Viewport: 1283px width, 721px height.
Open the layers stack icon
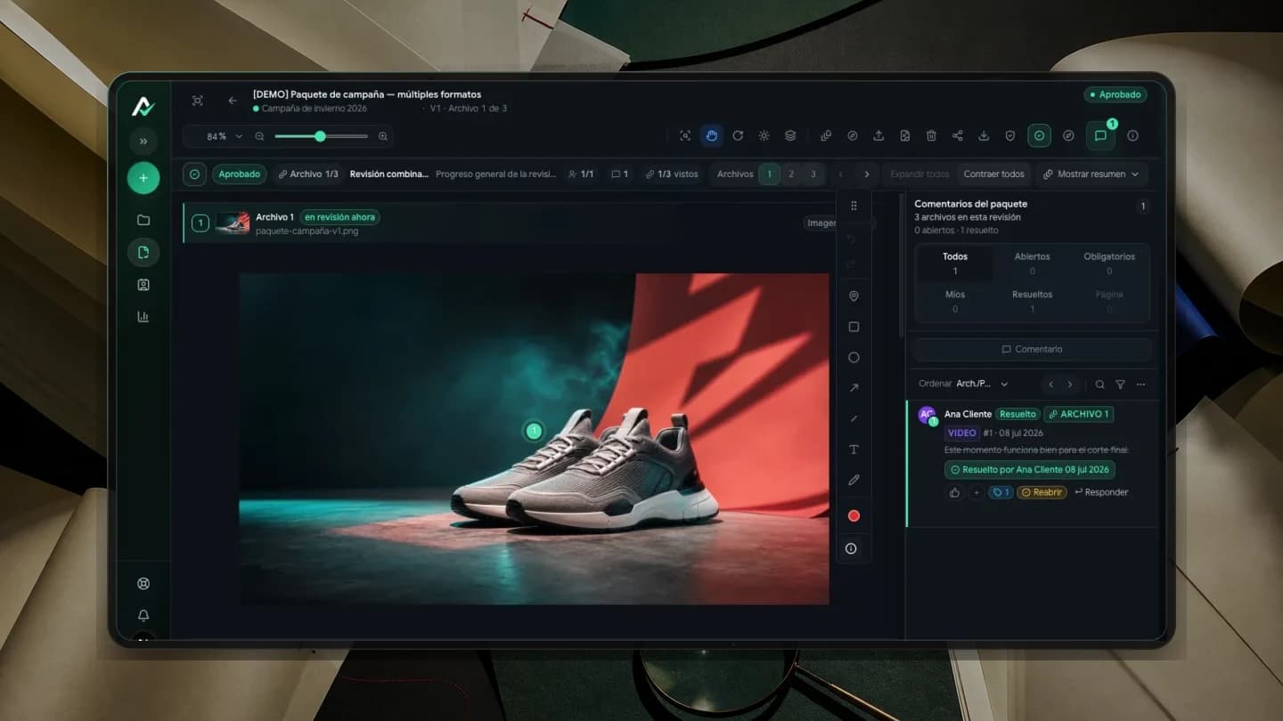(x=790, y=136)
